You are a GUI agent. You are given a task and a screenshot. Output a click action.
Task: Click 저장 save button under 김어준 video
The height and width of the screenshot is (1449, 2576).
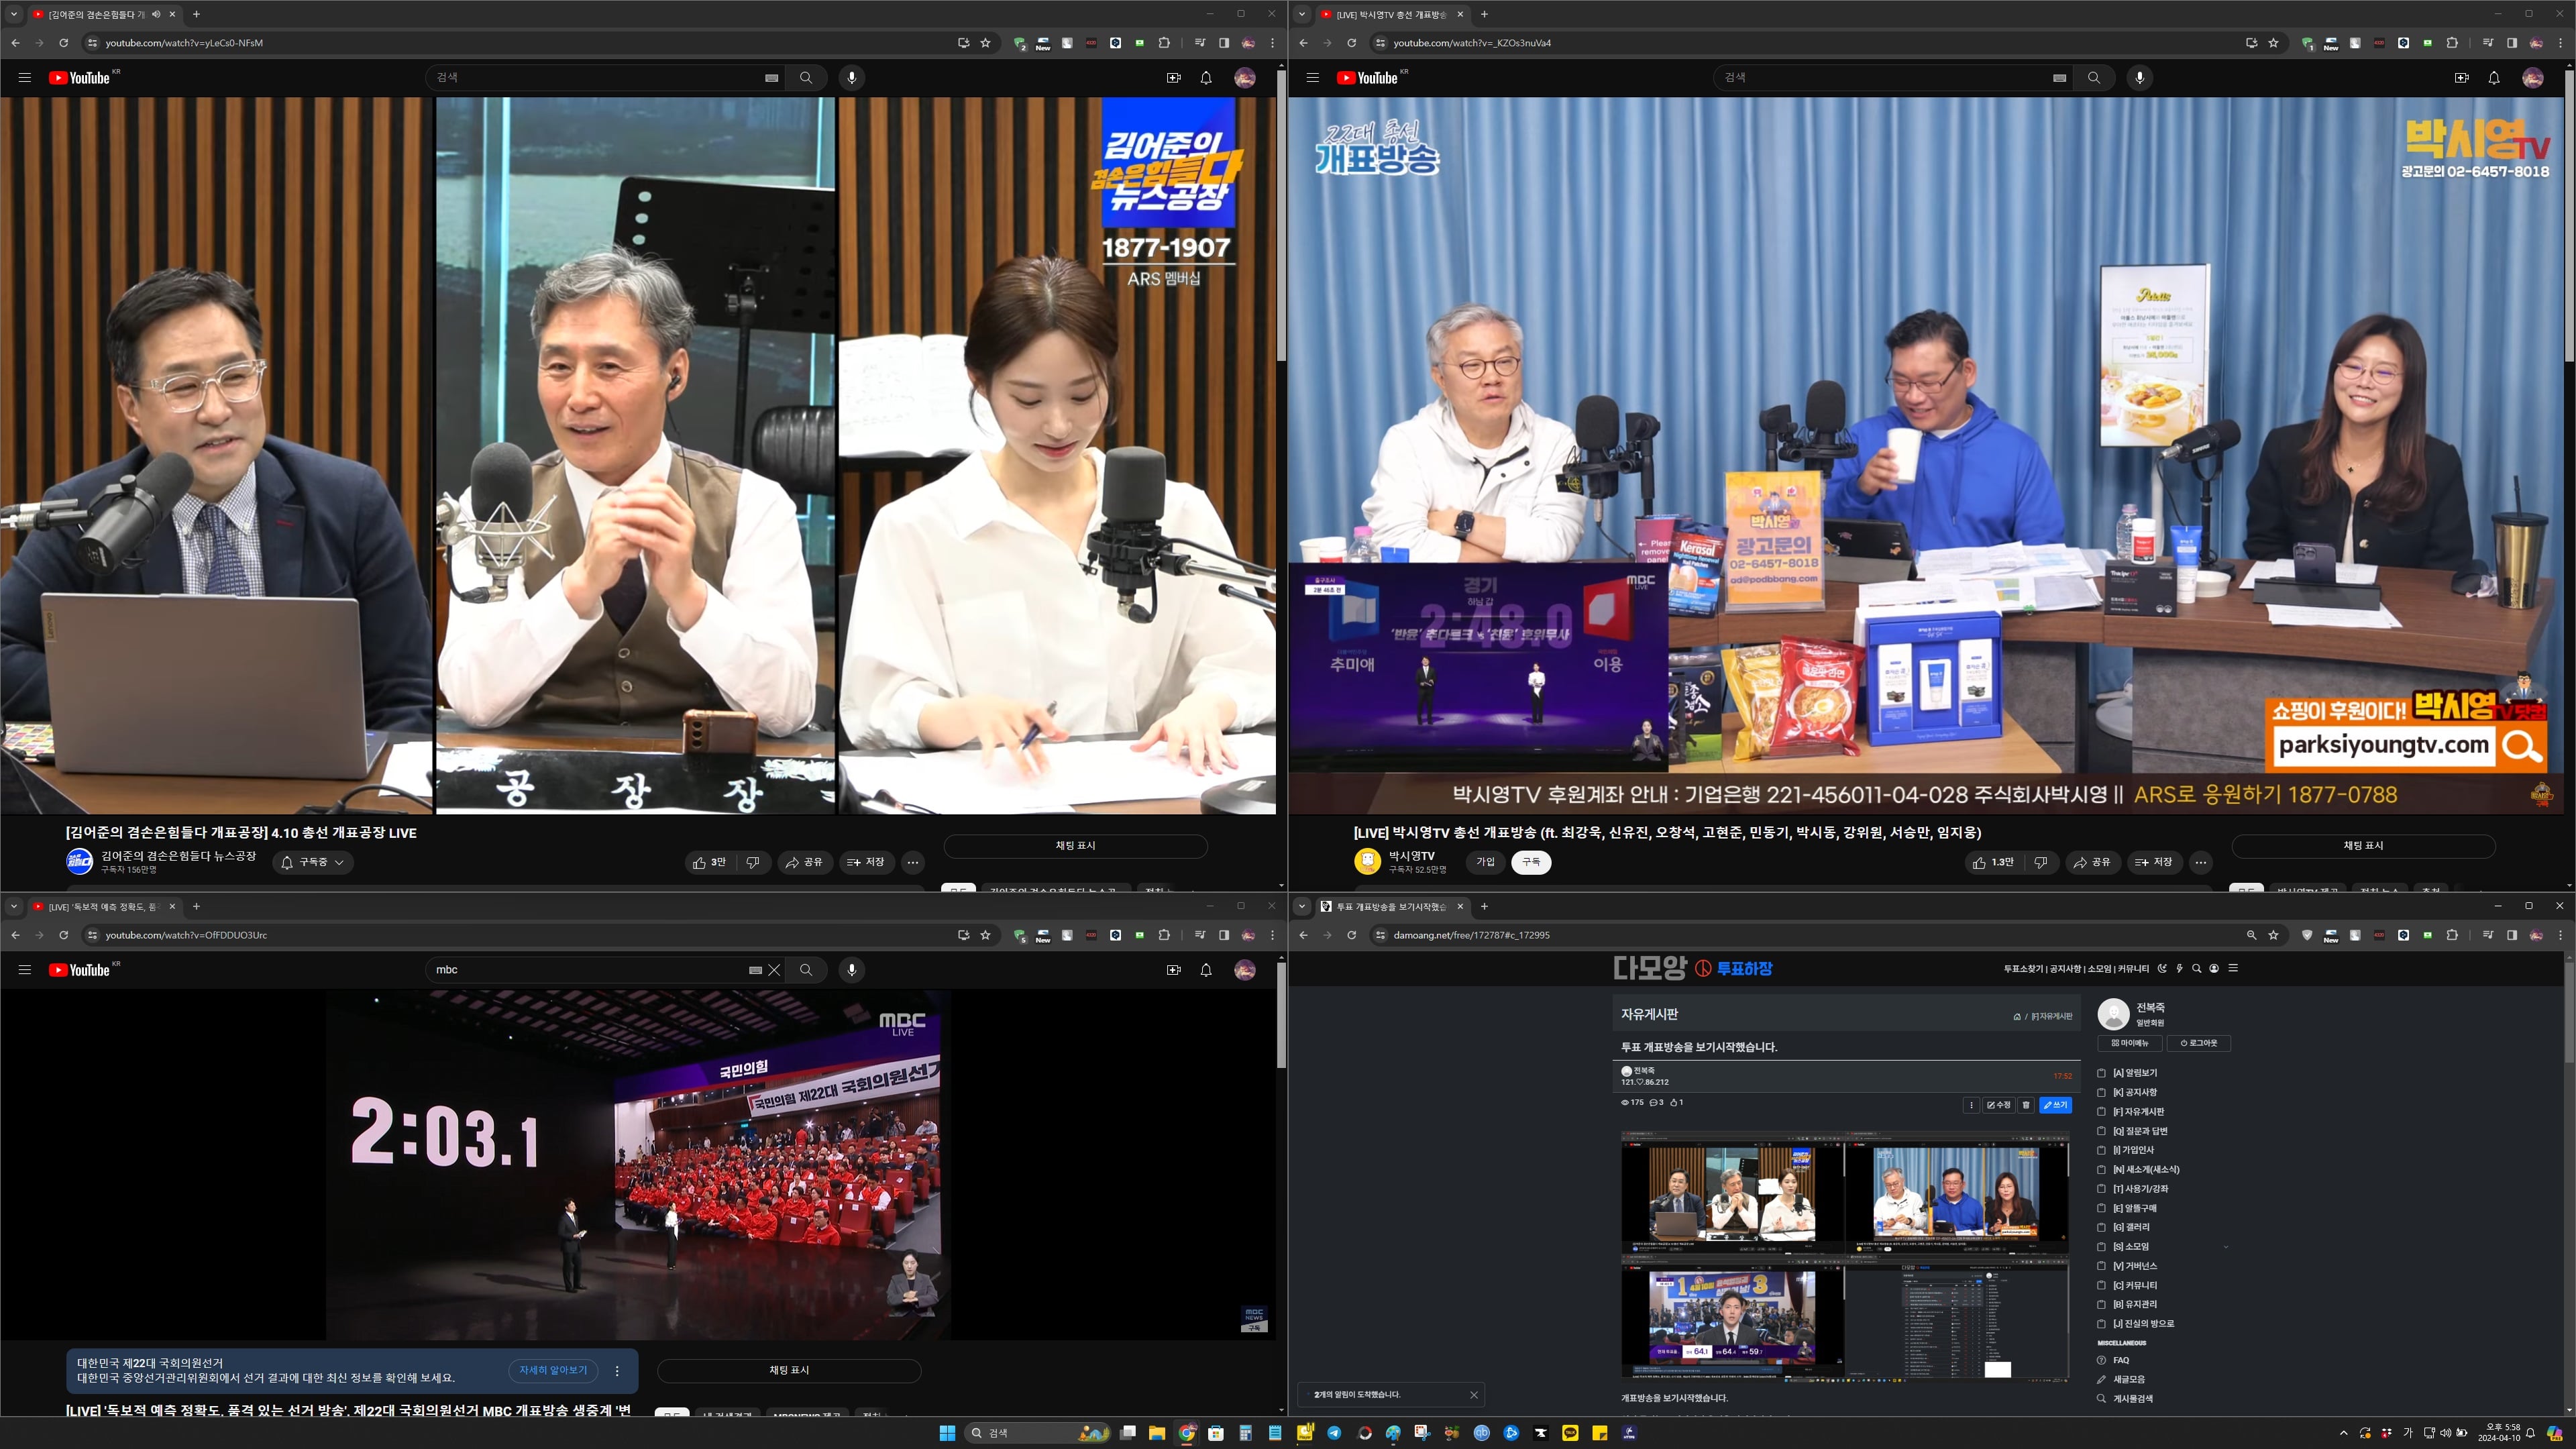[x=866, y=862]
